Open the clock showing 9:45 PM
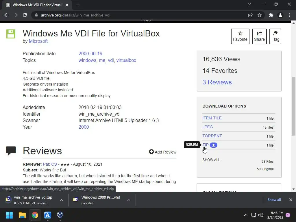296x222 pixels. point(275,215)
